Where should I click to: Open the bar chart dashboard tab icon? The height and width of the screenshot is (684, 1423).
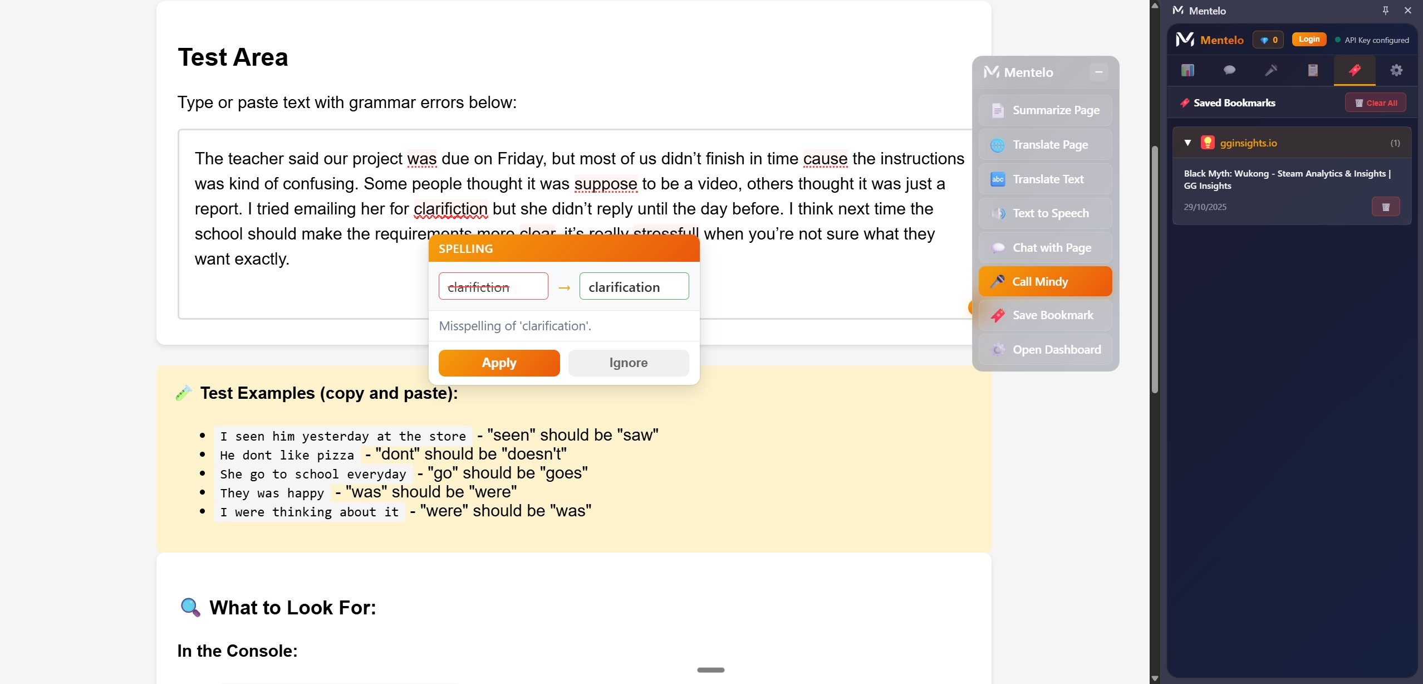[1188, 70]
